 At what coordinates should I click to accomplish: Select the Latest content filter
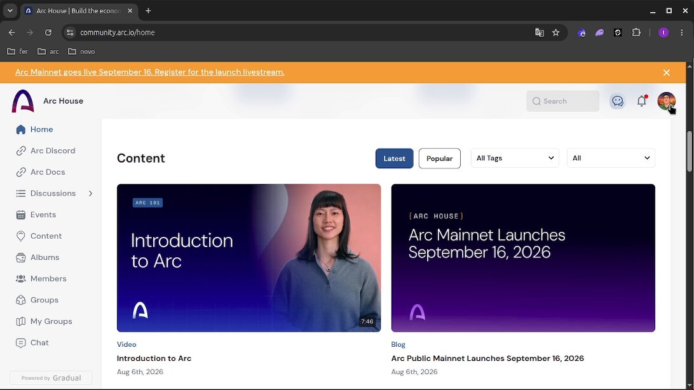395,158
